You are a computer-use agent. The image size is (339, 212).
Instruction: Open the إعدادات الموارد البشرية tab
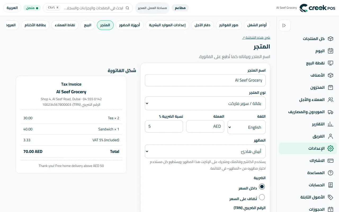(167, 25)
